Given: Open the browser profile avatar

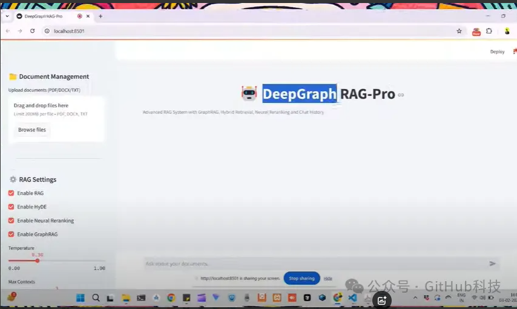Looking at the screenshot, I should 507,31.
